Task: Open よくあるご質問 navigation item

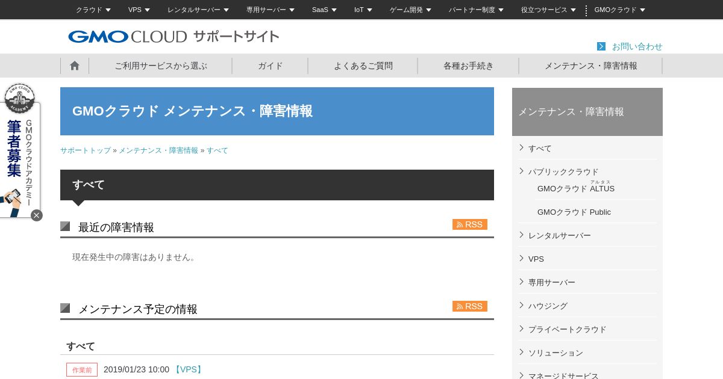Action: [363, 66]
